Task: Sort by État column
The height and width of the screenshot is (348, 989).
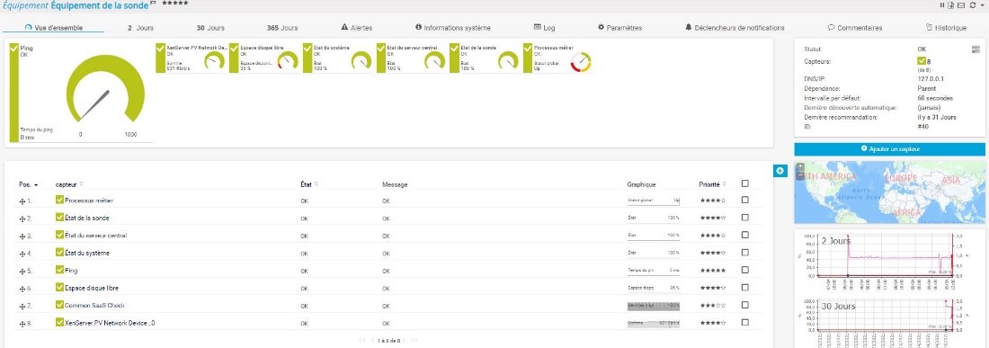Action: coord(309,184)
